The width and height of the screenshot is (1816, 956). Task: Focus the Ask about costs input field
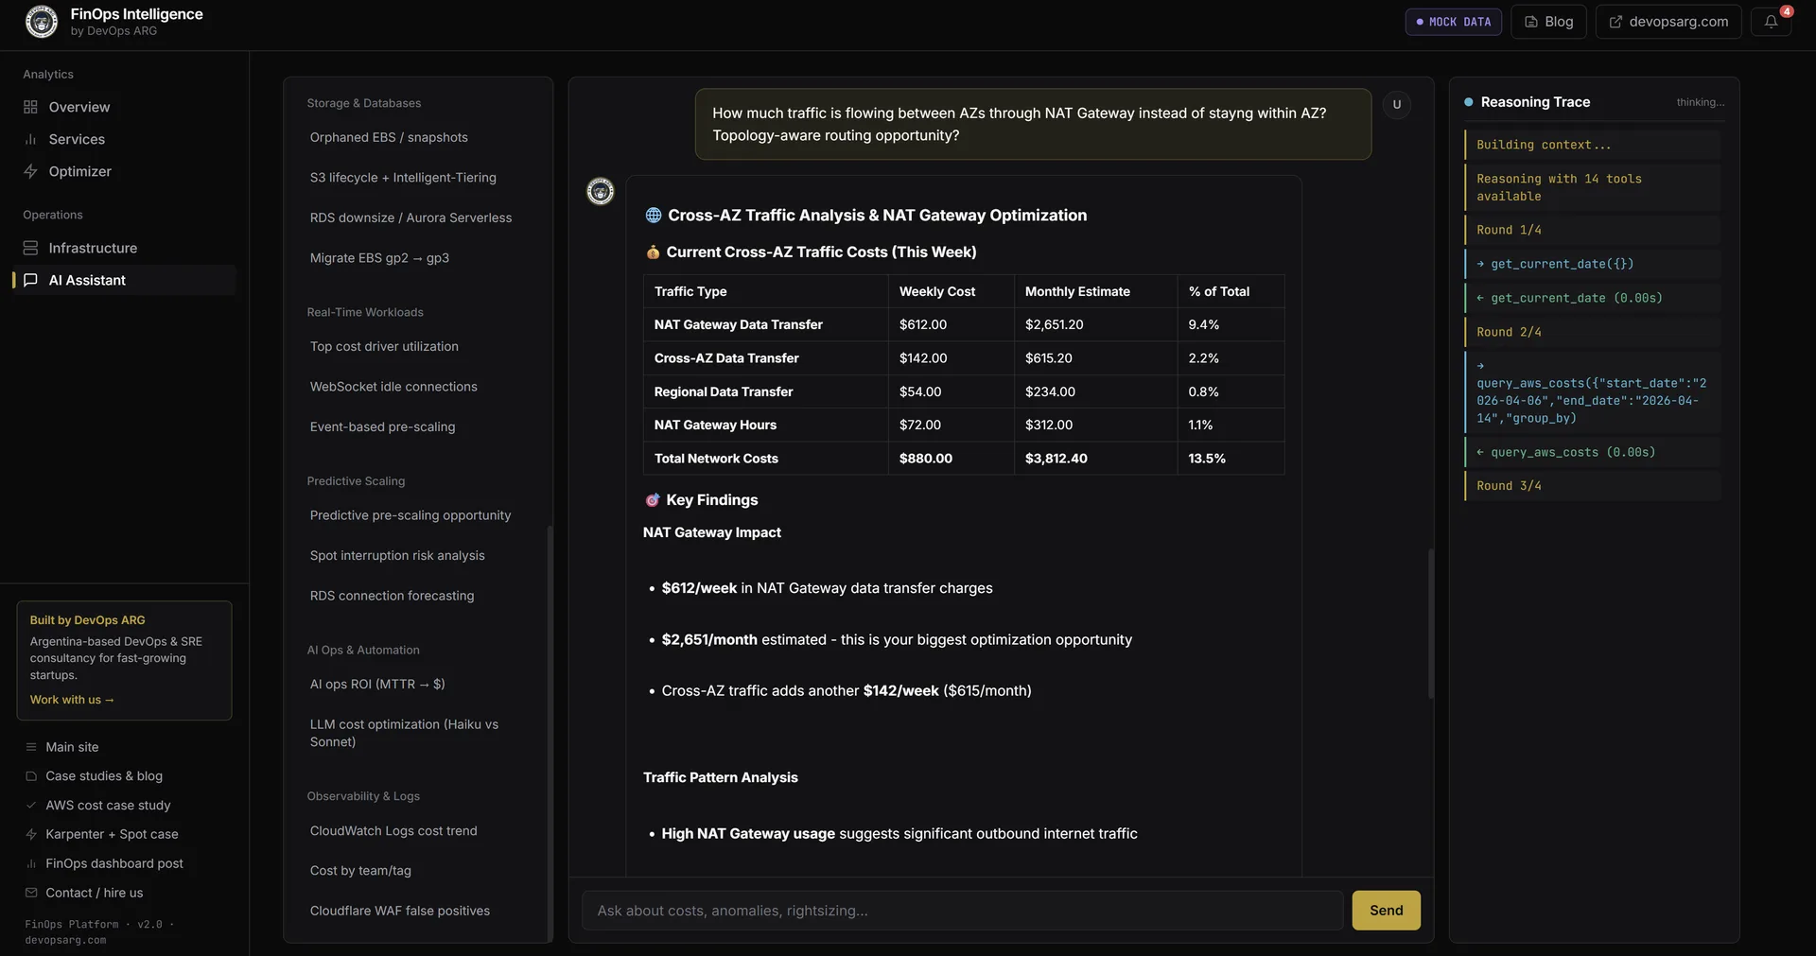(962, 911)
